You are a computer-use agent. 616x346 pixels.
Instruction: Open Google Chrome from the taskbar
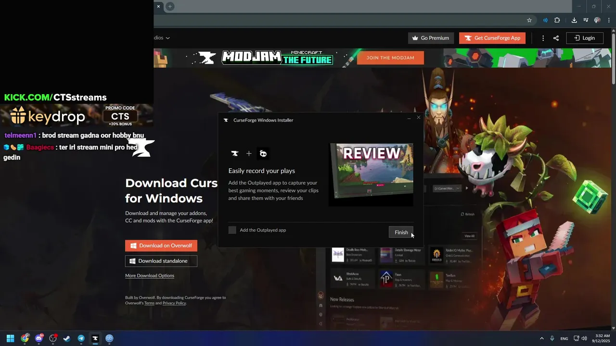pyautogui.click(x=25, y=338)
